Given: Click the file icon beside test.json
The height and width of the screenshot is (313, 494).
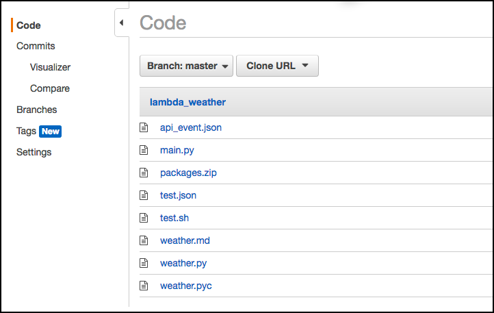Looking at the screenshot, I should pos(144,195).
